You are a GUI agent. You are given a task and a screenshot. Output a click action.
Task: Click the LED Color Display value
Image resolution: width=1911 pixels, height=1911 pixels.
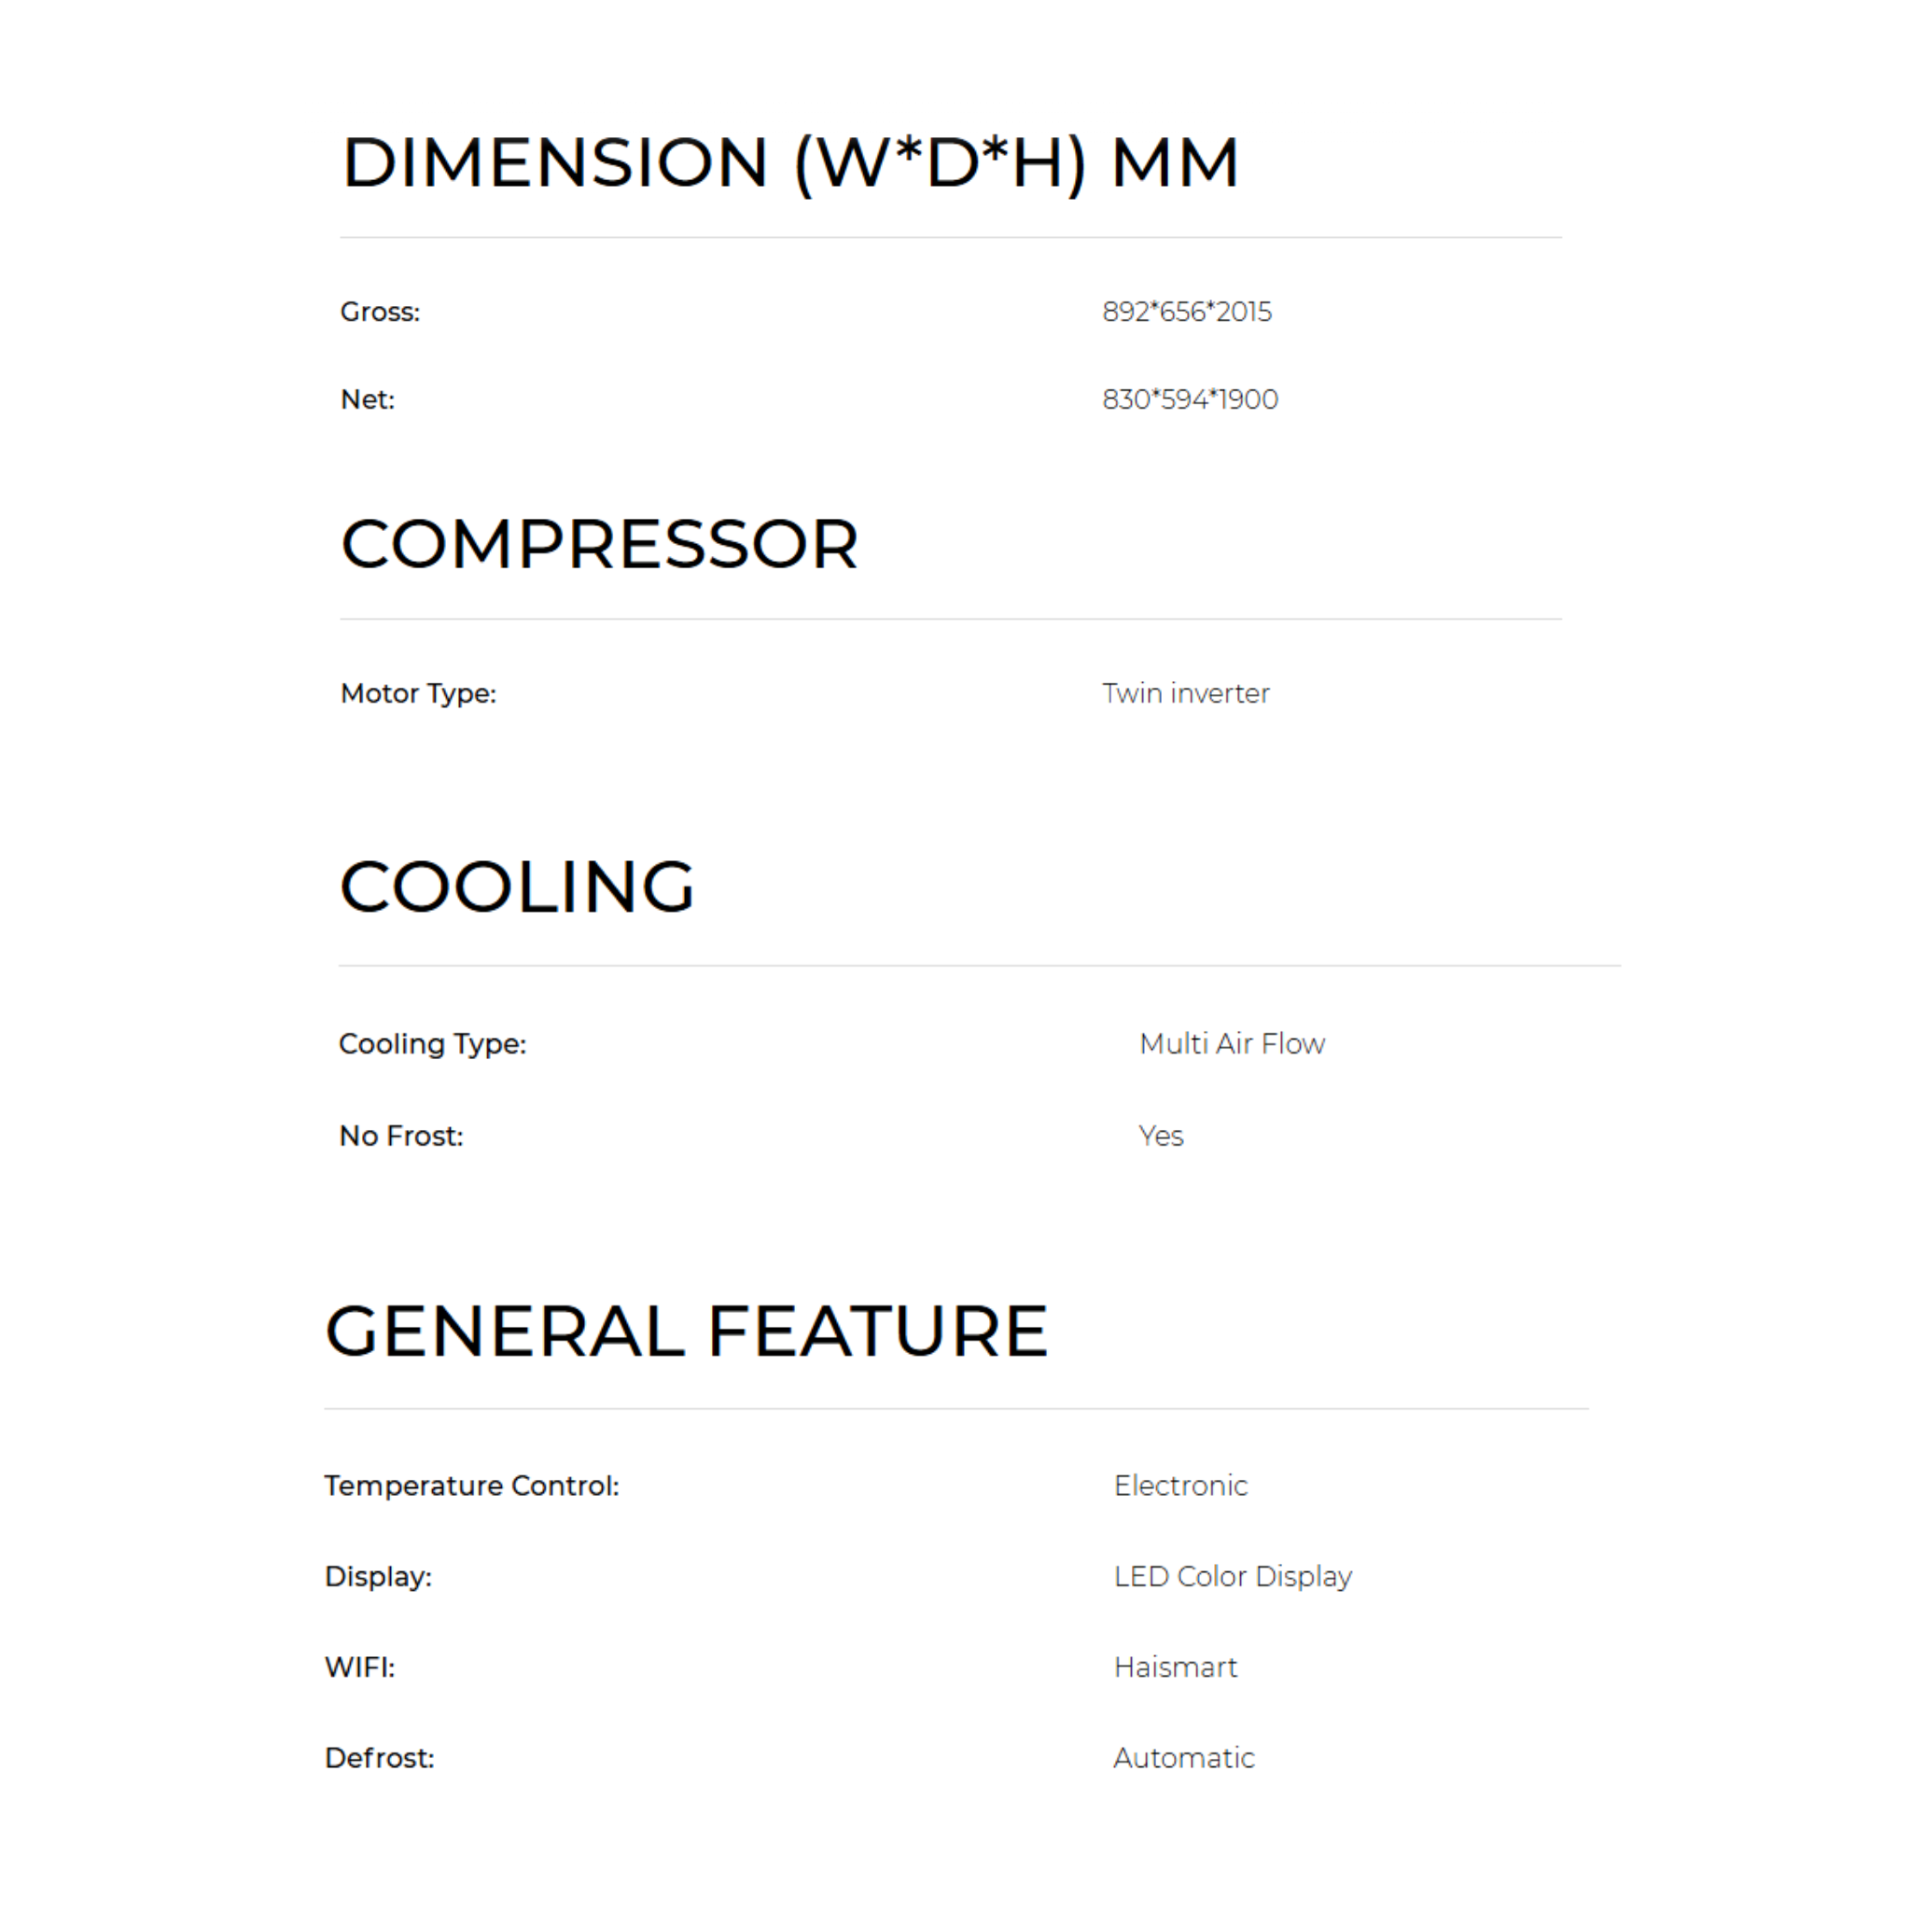[1233, 1577]
